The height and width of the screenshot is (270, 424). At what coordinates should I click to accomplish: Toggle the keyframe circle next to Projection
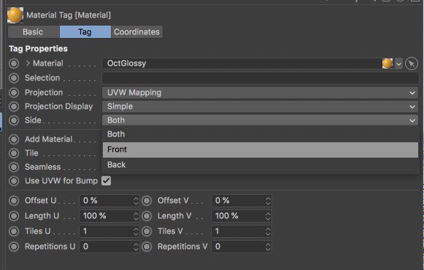point(14,93)
